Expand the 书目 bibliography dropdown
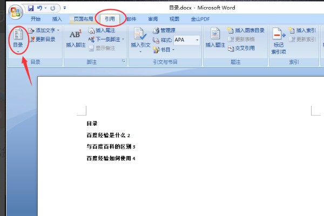 point(173,50)
